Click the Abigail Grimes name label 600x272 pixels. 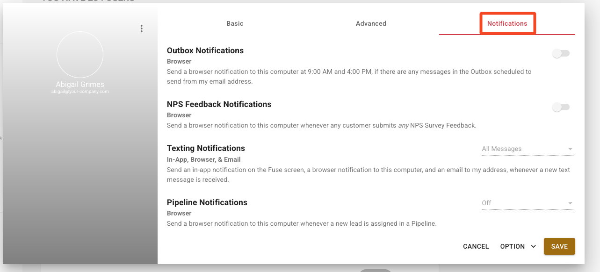coord(80,85)
